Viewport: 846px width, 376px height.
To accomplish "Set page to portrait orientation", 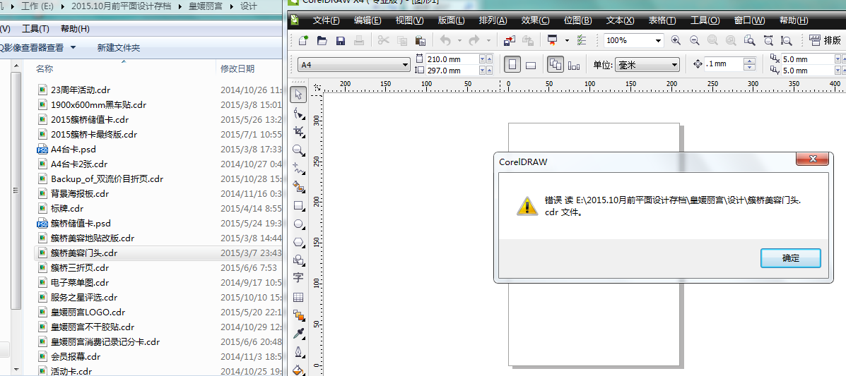I will click(512, 65).
